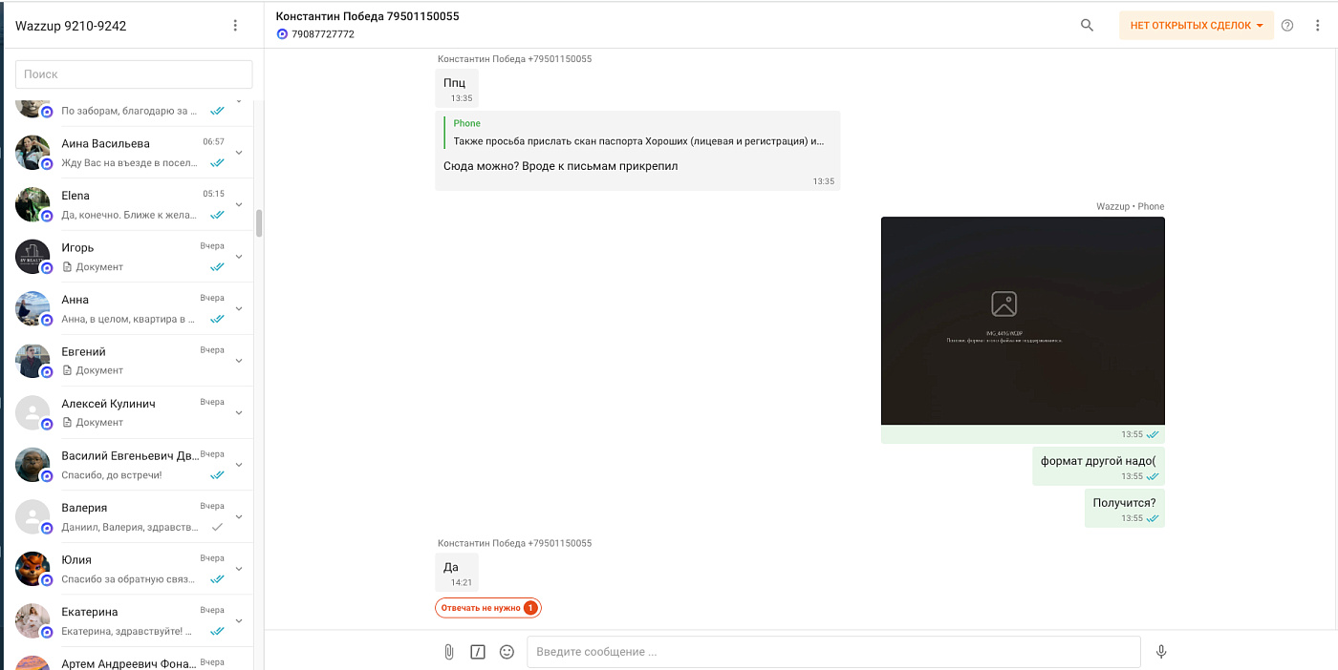Screen dimensions: 1338x670
Task: Open help question mark icon
Action: (1287, 26)
